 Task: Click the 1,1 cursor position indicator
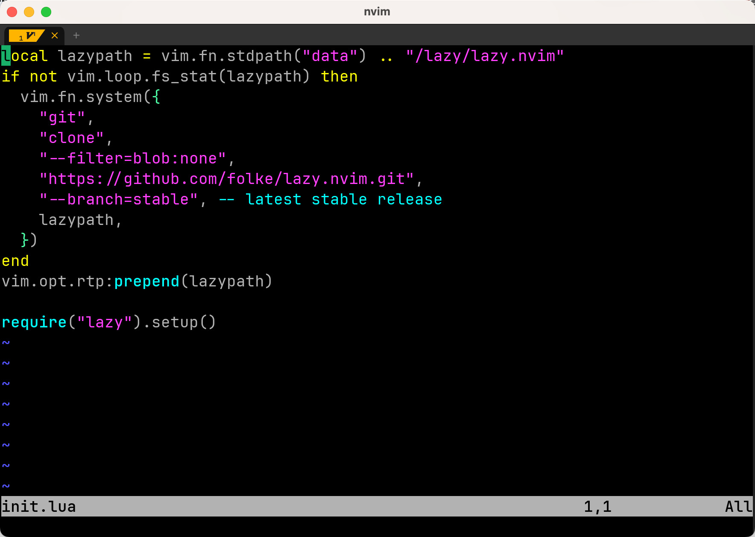[597, 506]
